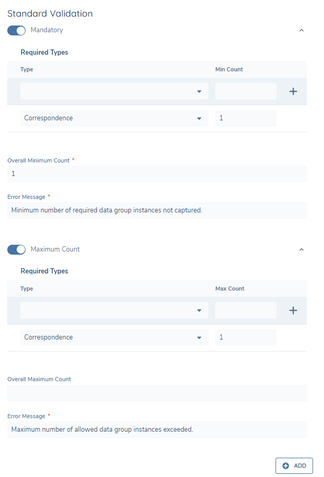Click the Maximum Count Error Message field
324x477 pixels.
pos(157,430)
